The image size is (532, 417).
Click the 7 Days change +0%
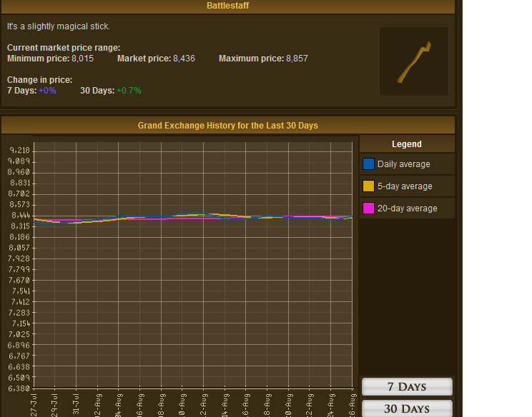click(47, 91)
